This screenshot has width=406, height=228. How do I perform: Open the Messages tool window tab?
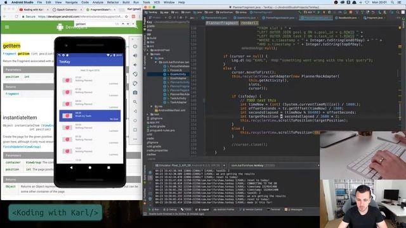point(294,210)
